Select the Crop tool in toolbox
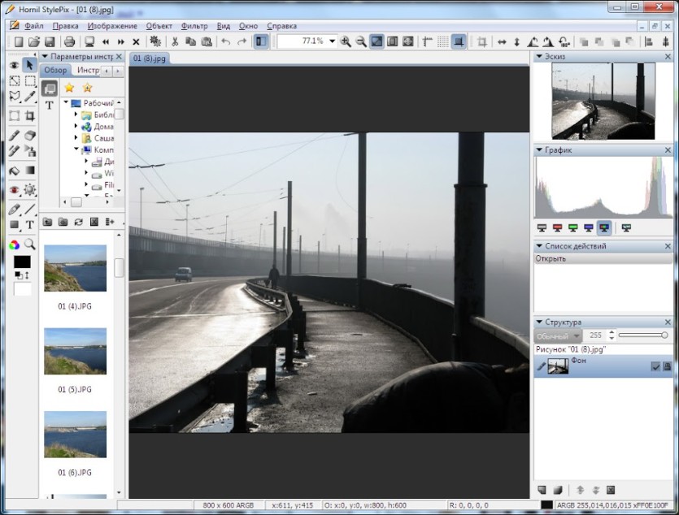The width and height of the screenshot is (679, 515). click(29, 116)
